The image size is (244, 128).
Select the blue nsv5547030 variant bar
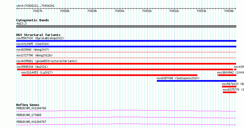coord(126,41)
